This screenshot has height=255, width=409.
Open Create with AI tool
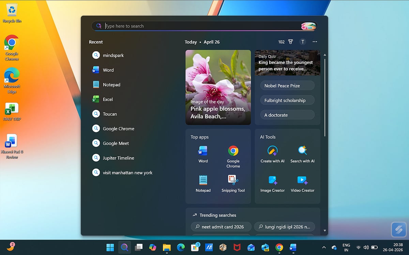pyautogui.click(x=272, y=153)
